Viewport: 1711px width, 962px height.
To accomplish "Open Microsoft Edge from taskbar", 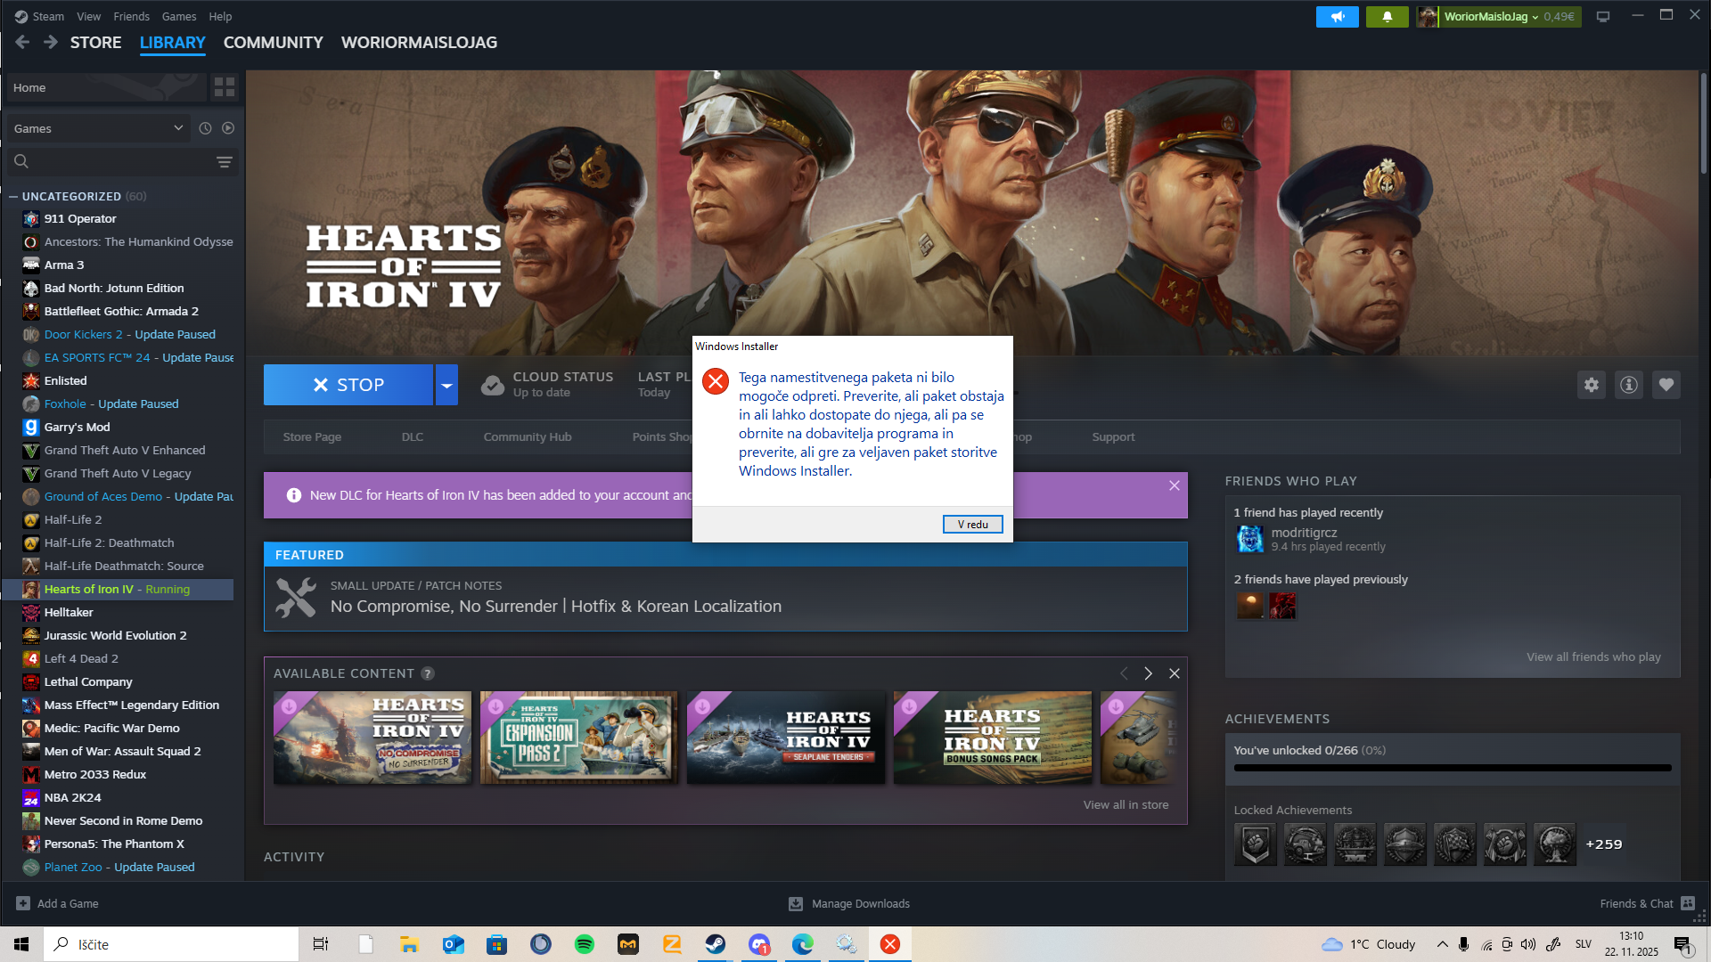I will pos(803,944).
